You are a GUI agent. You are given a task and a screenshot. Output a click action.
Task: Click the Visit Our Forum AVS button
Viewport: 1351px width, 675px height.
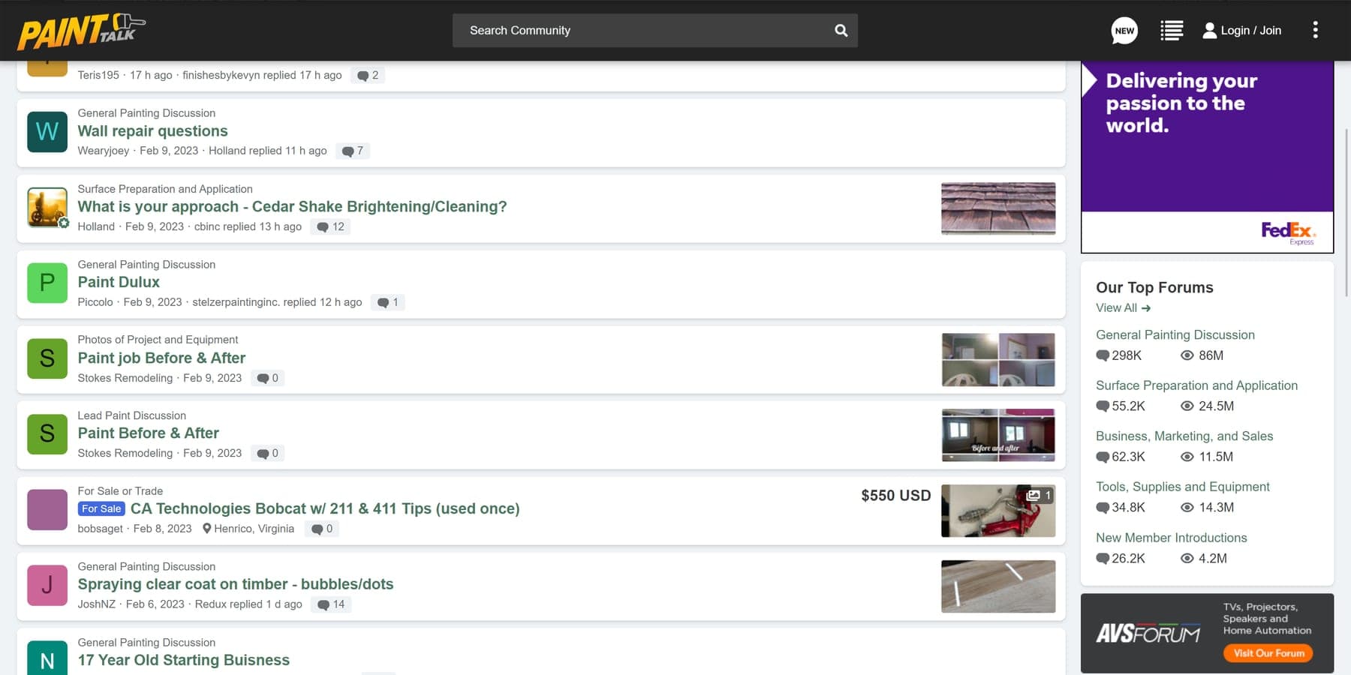click(x=1268, y=653)
